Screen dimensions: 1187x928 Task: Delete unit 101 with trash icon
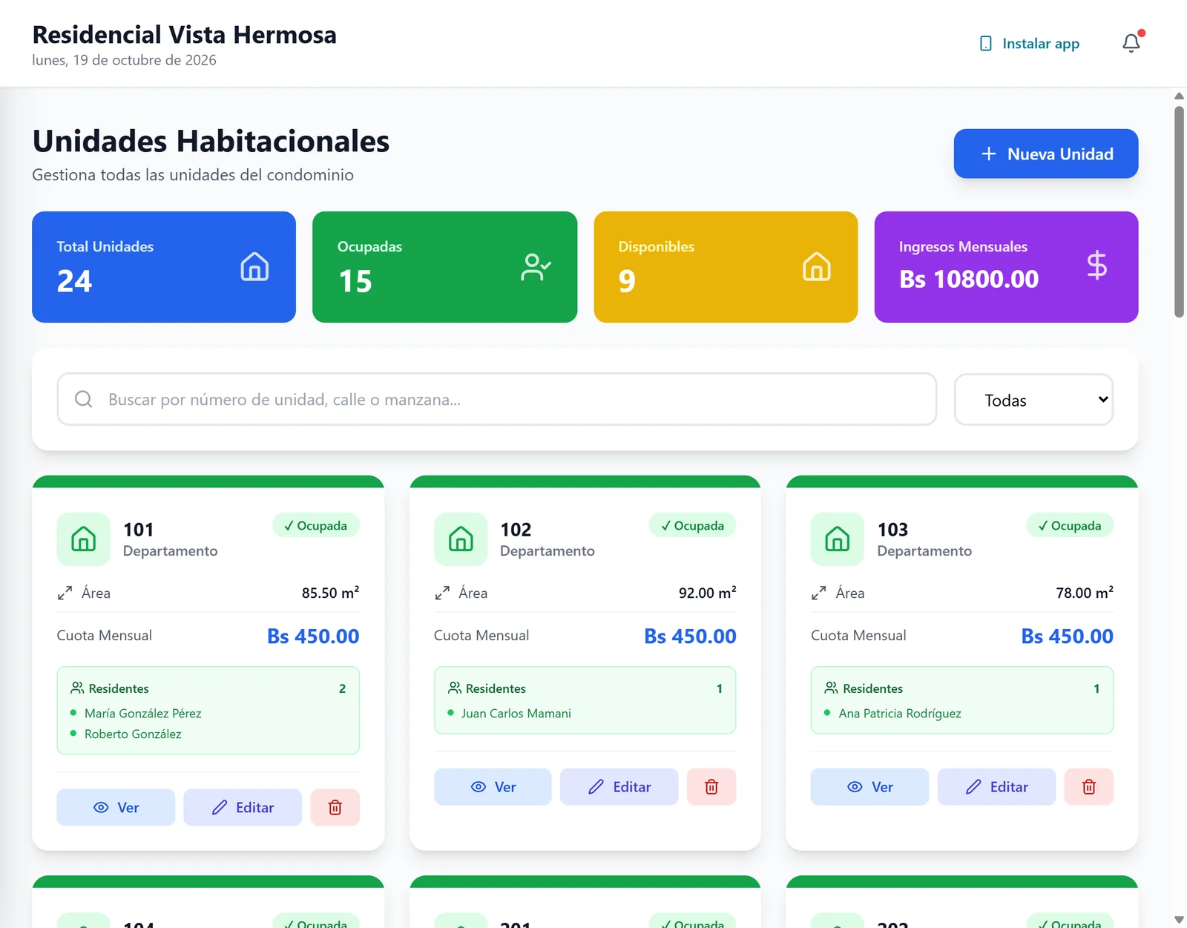[335, 807]
